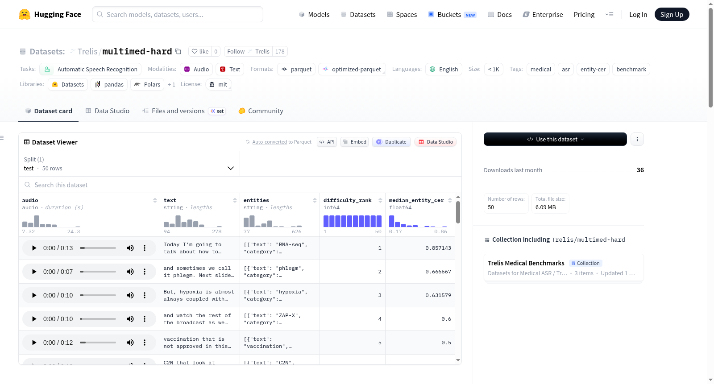Sort by the entities column
This screenshot has width=714, height=384.
pyautogui.click(x=315, y=200)
